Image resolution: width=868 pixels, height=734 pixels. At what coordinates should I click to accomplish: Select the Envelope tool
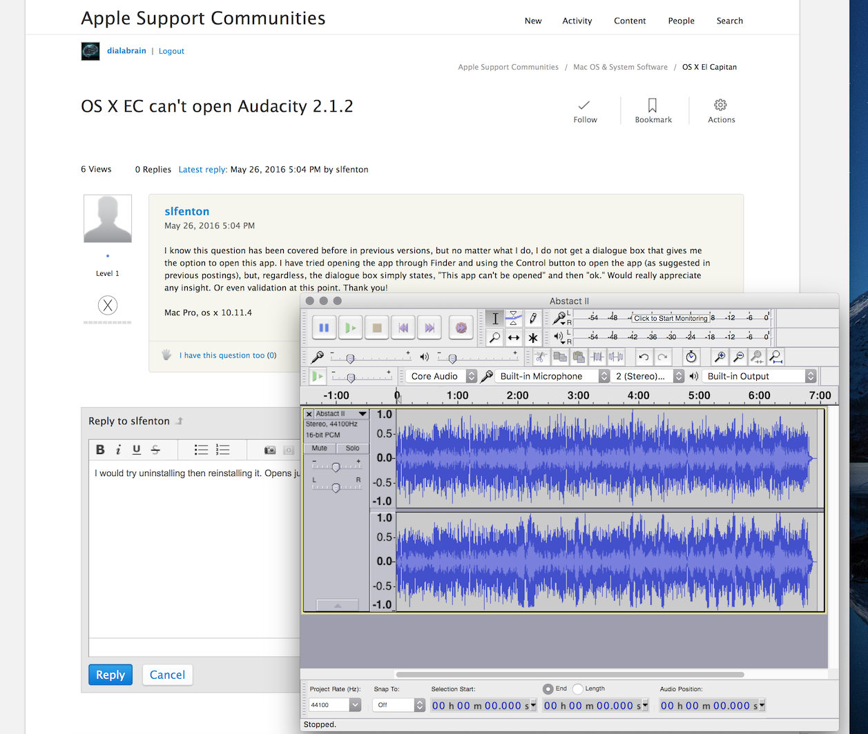tap(513, 318)
